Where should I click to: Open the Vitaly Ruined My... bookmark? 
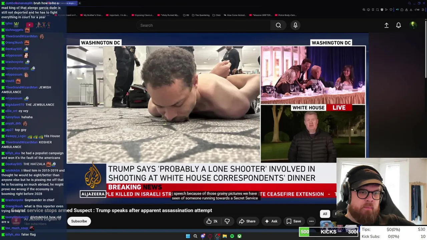(168, 15)
